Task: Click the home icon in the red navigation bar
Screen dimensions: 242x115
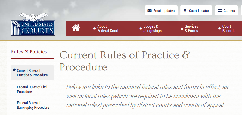Action: [x=76, y=28]
